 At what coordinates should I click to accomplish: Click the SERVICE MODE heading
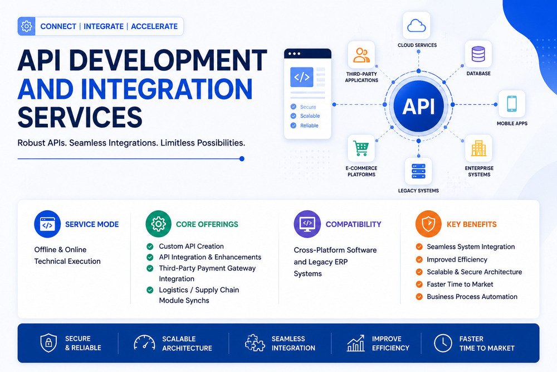[92, 224]
